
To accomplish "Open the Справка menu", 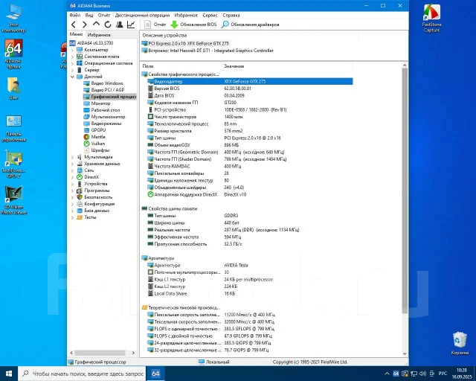I will pyautogui.click(x=231, y=15).
